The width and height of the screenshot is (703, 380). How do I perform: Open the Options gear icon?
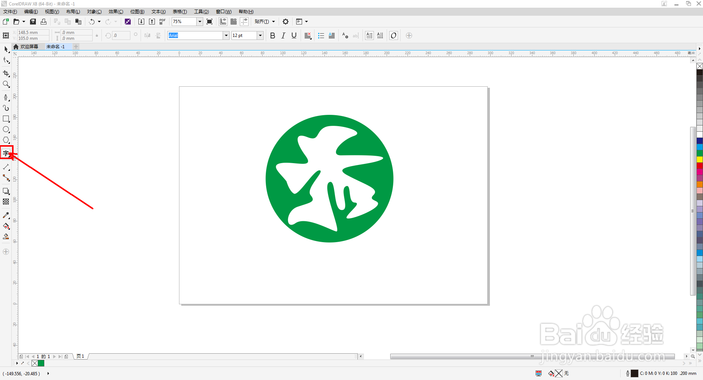(x=286, y=22)
